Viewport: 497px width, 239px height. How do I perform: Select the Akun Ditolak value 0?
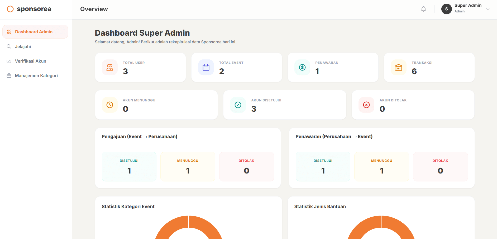(x=382, y=109)
